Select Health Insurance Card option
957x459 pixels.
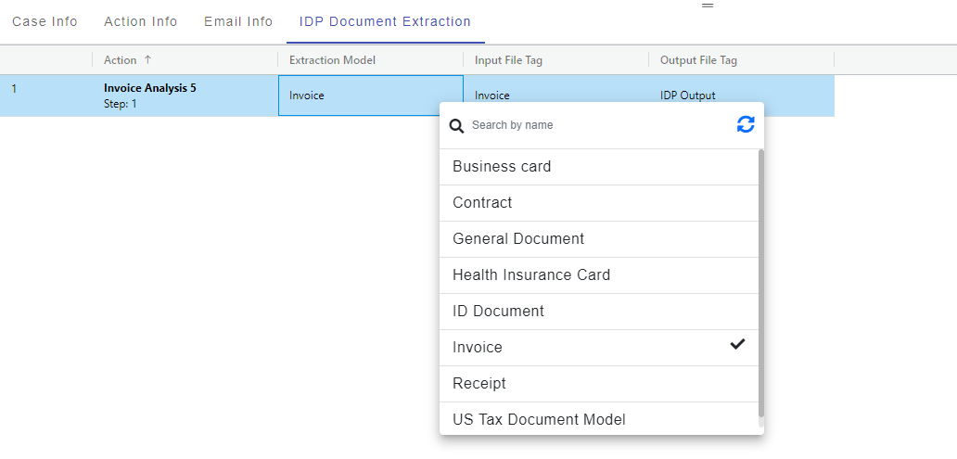[531, 275]
